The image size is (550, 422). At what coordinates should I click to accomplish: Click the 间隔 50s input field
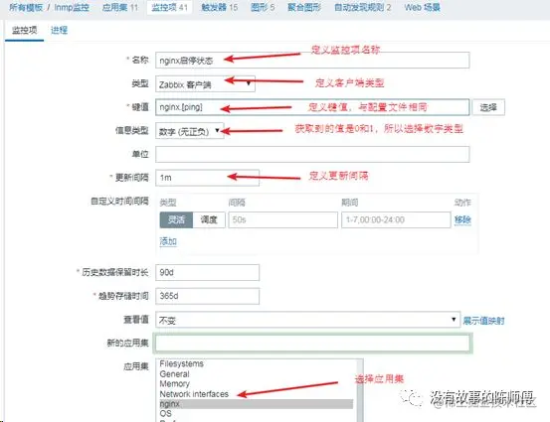coord(282,219)
